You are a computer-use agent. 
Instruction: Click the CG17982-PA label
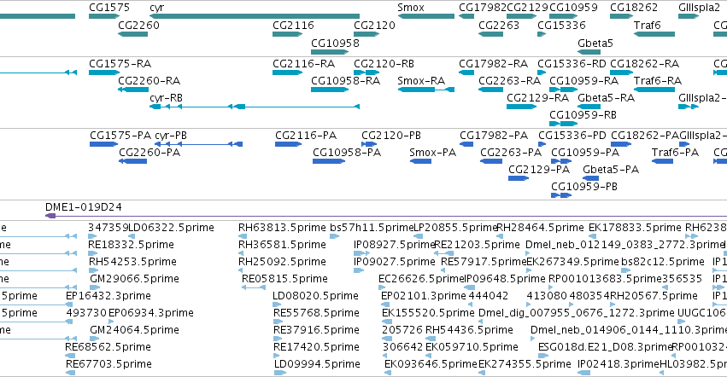[493, 136]
